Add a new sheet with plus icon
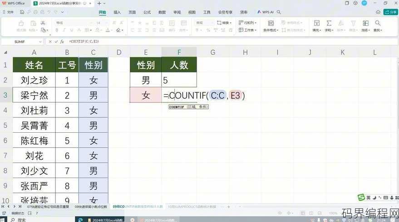 click(x=229, y=207)
